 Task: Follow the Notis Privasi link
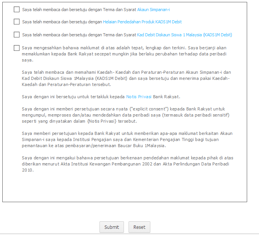click(x=139, y=97)
